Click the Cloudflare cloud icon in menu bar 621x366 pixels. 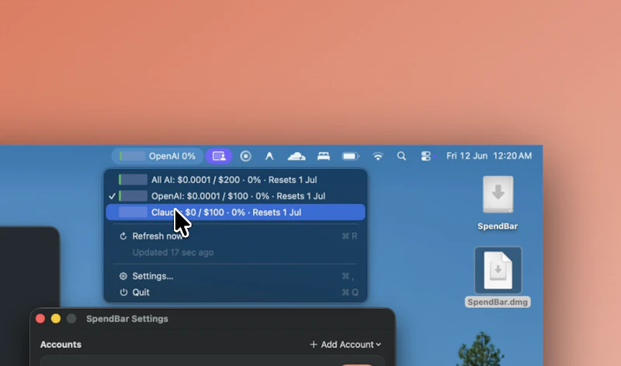point(297,157)
